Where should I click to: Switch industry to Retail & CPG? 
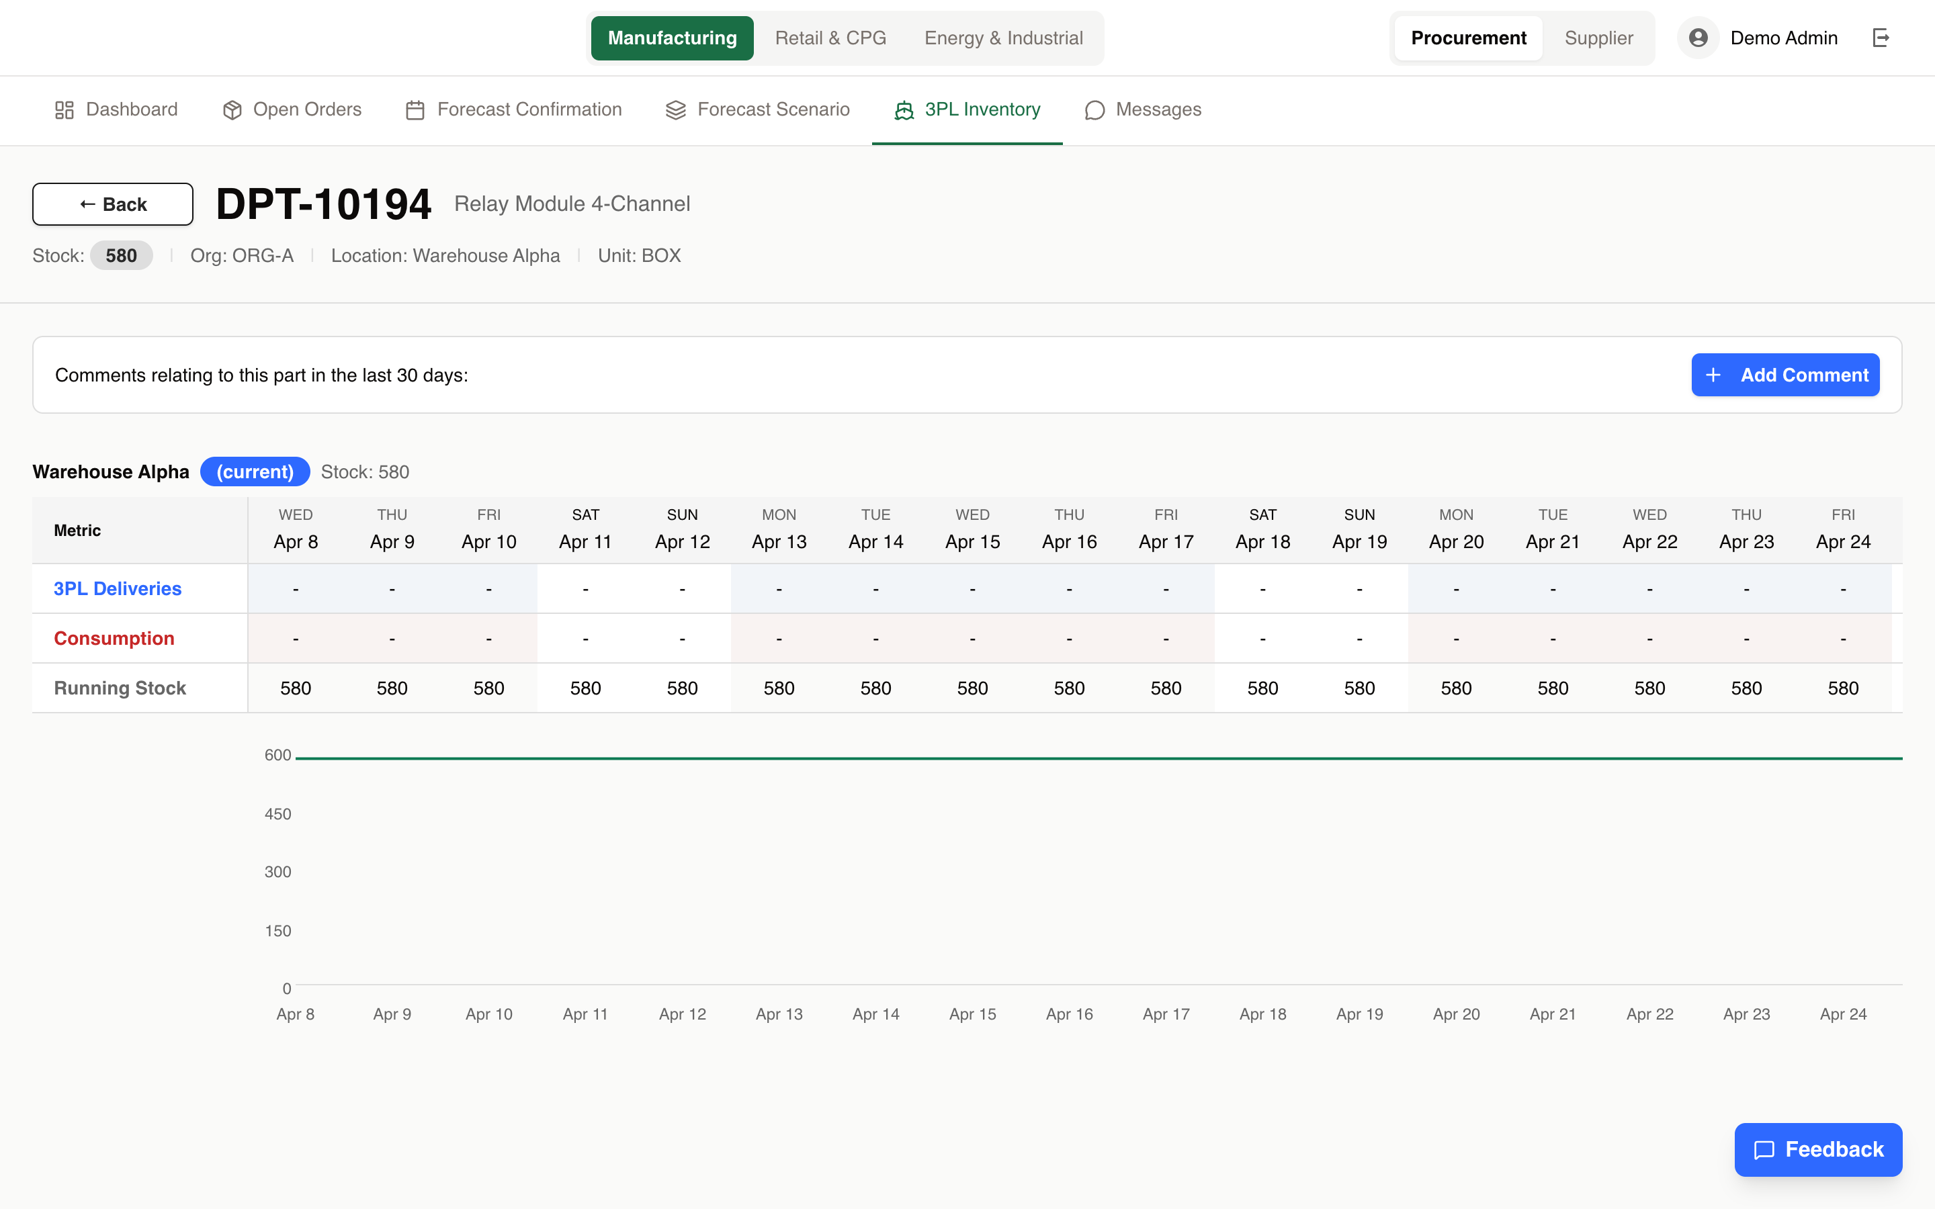coord(830,38)
